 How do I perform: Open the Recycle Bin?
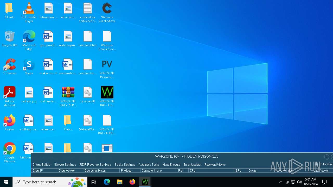coord(9,39)
